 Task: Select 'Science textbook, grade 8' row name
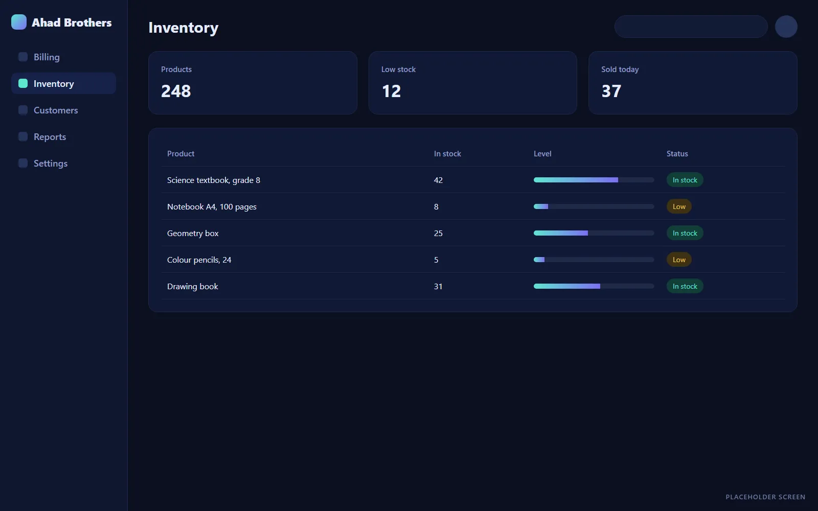[214, 180]
